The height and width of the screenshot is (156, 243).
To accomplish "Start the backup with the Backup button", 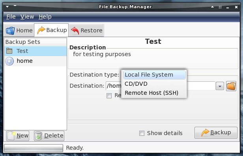I will coord(216,133).
